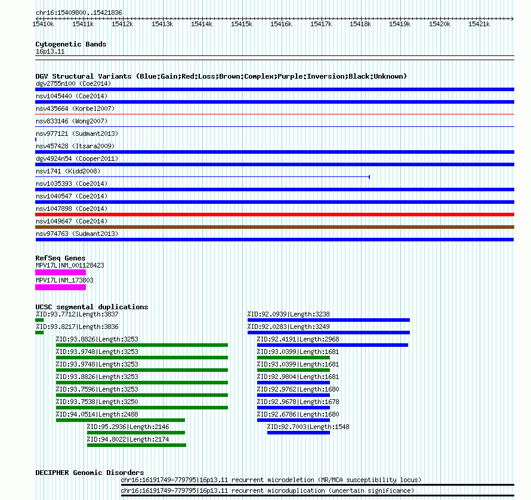Open duplication %ID:92.9678|Length:1678
This screenshot has height=500, width=531.
(294, 408)
